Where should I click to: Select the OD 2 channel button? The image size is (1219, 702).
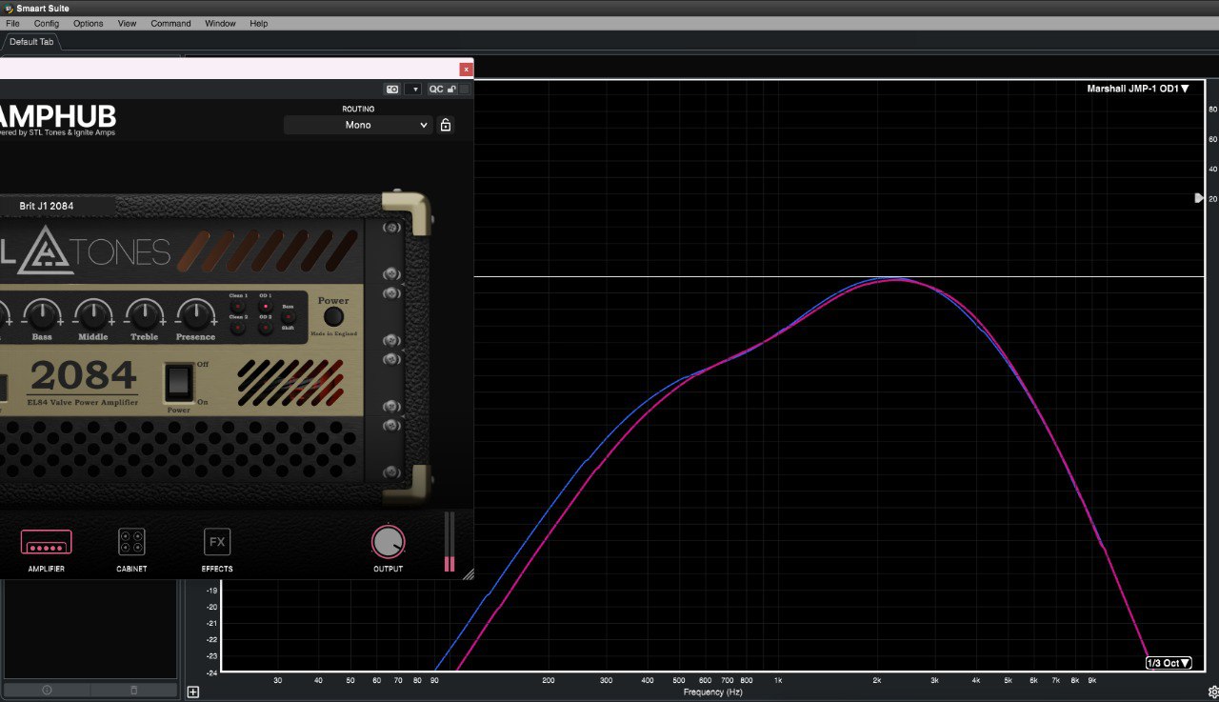point(265,329)
